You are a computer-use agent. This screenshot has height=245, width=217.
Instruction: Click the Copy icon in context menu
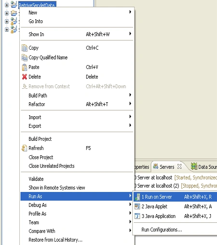25,48
